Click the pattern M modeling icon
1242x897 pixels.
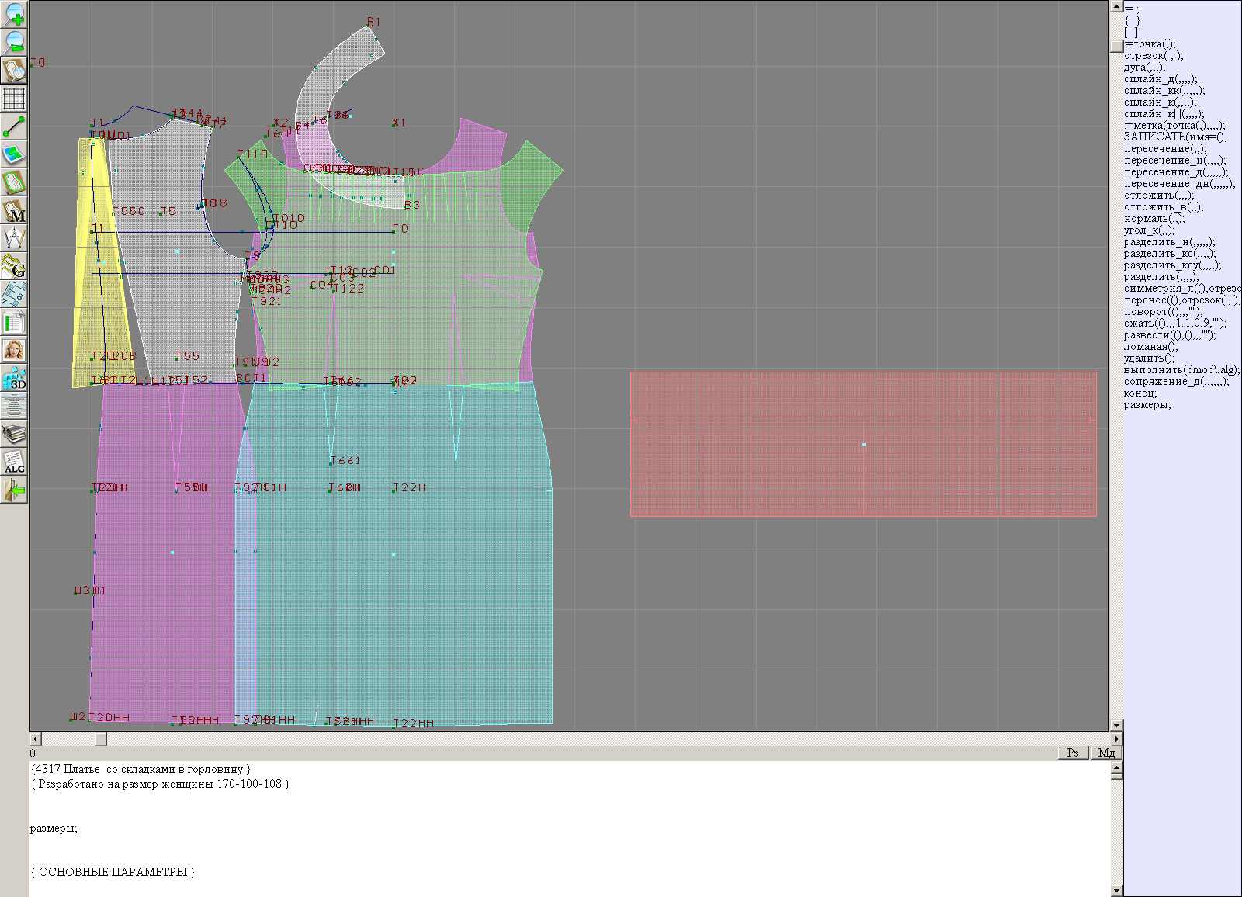(x=14, y=210)
